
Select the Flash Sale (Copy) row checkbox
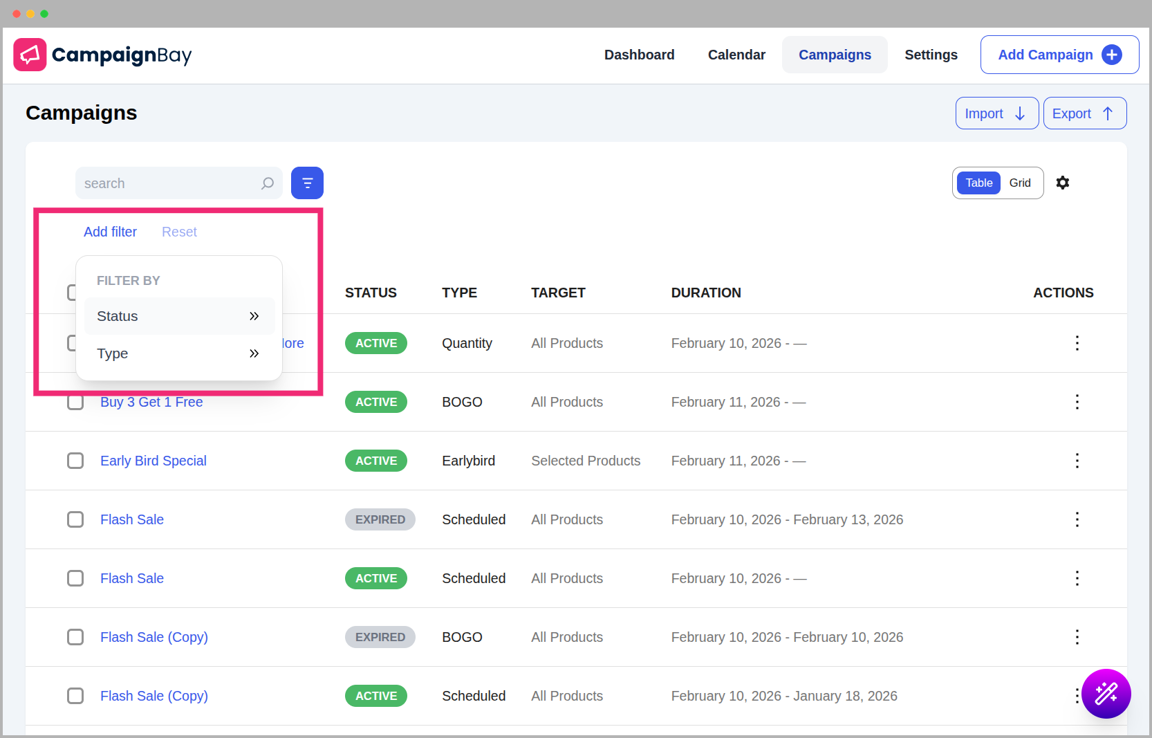[75, 637]
